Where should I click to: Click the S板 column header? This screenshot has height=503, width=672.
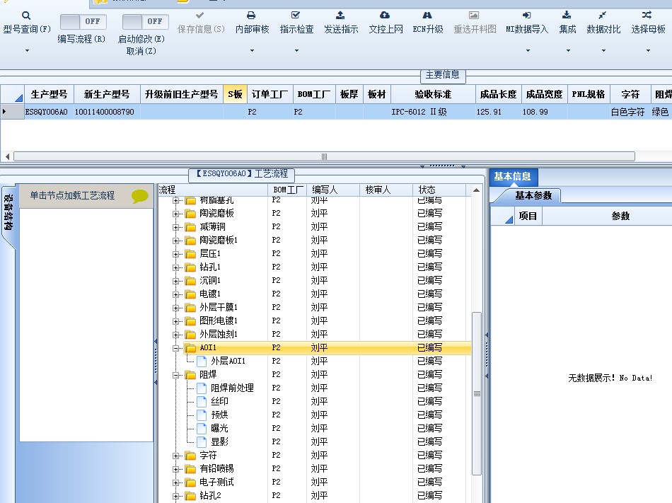pos(235,94)
